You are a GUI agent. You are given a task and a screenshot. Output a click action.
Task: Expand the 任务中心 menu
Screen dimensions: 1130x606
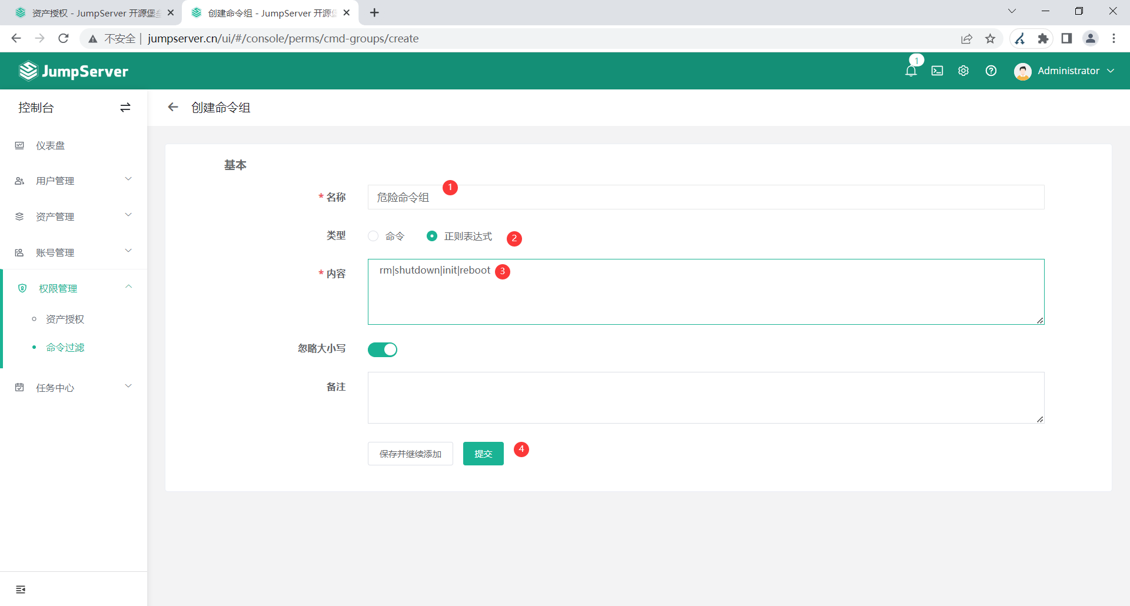(128, 386)
